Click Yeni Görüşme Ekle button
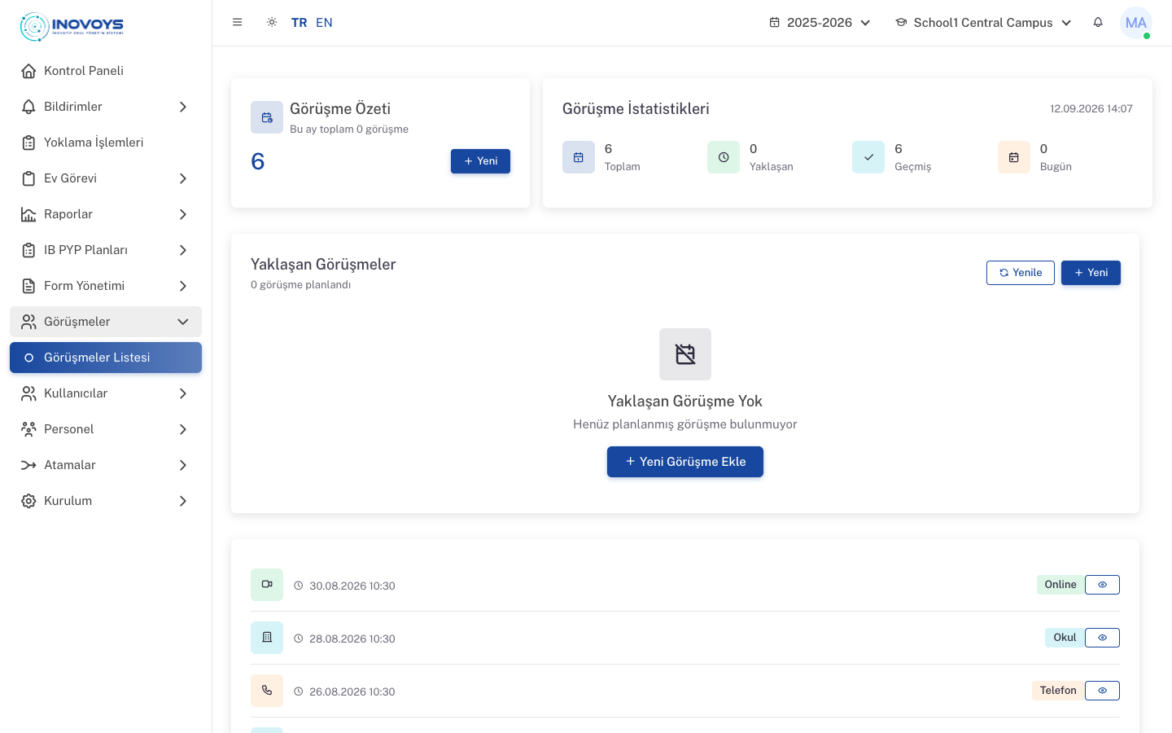 coord(685,462)
